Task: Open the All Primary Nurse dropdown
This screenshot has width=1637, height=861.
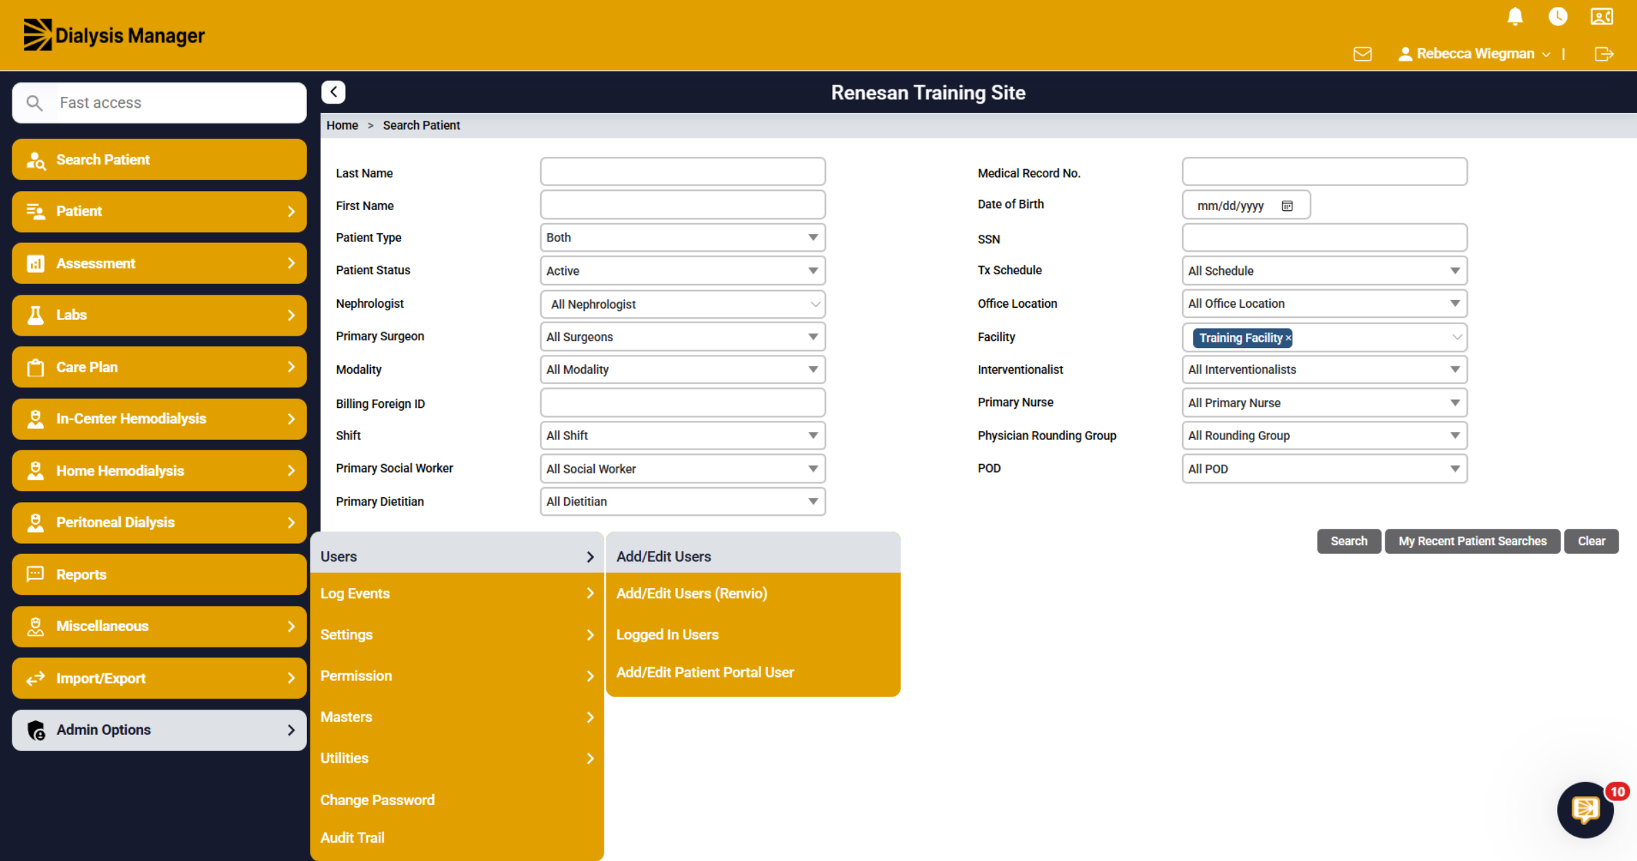Action: click(1325, 403)
